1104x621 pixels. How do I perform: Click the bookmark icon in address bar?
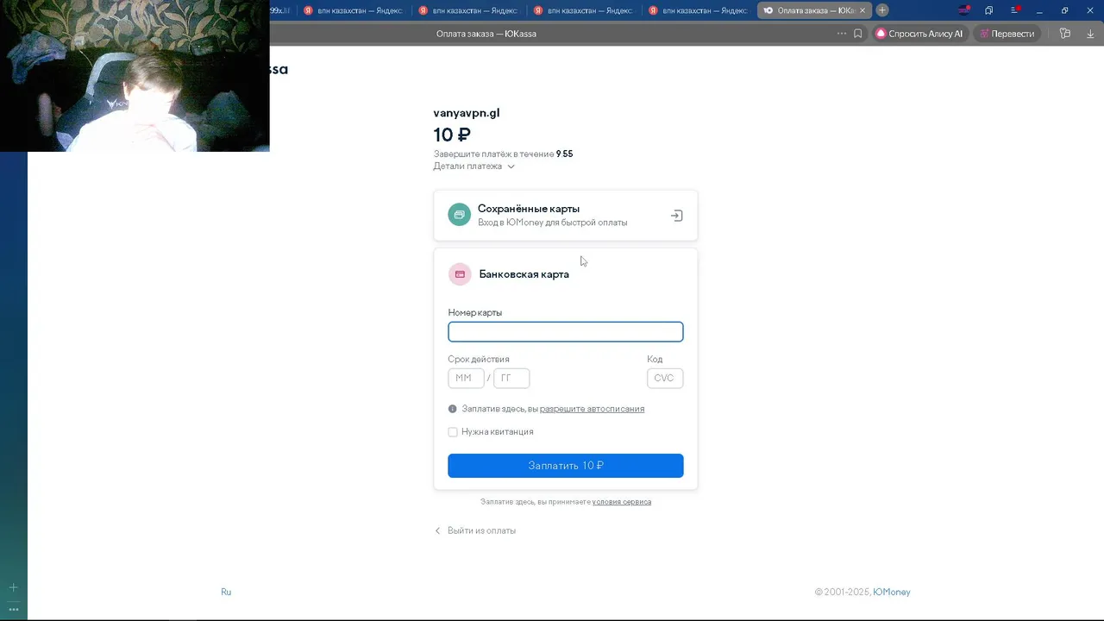[x=858, y=34]
